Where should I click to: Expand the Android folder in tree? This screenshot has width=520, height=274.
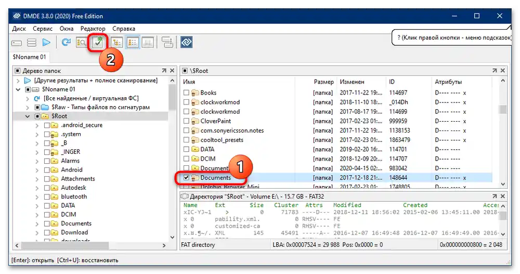click(37, 170)
